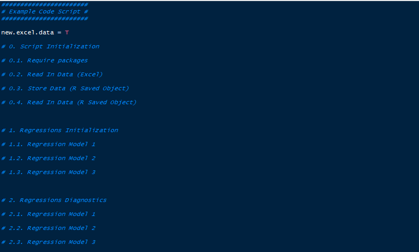Click the '1.1. Regression Model 1' line
The width and height of the screenshot is (419, 252).
[x=48, y=145]
